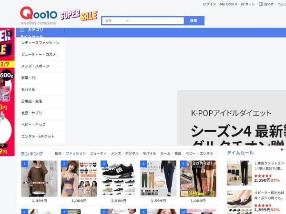Viewport: 286px width, 214px height.
Task: Open time sale black shoes thumbnail
Action: (239, 202)
